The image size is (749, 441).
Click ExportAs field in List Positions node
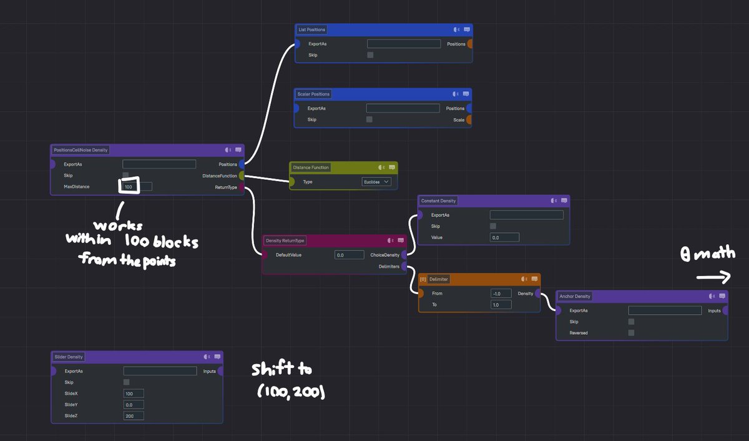(404, 44)
